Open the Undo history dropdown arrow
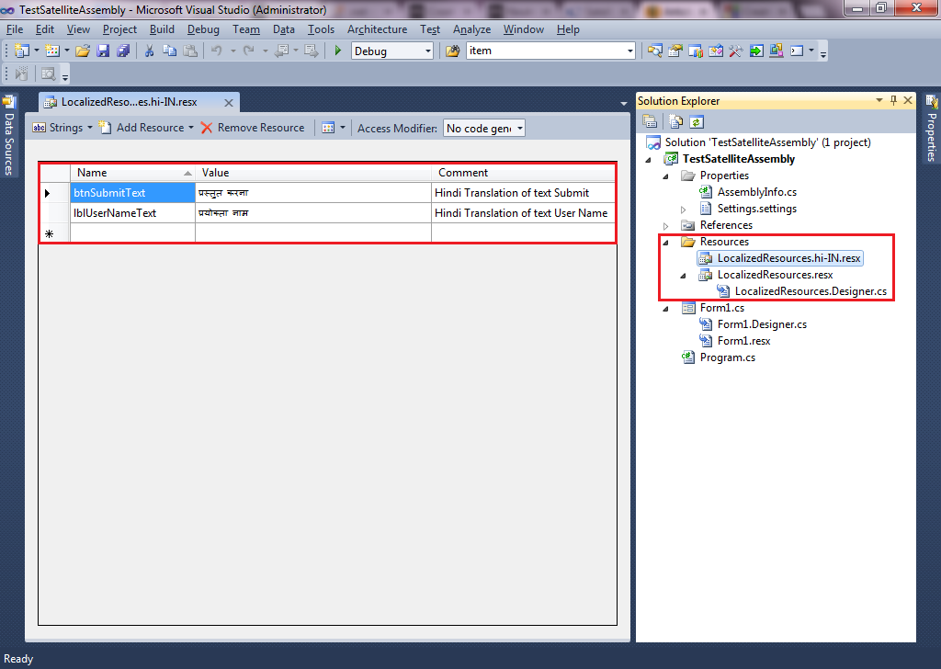 tap(232, 51)
